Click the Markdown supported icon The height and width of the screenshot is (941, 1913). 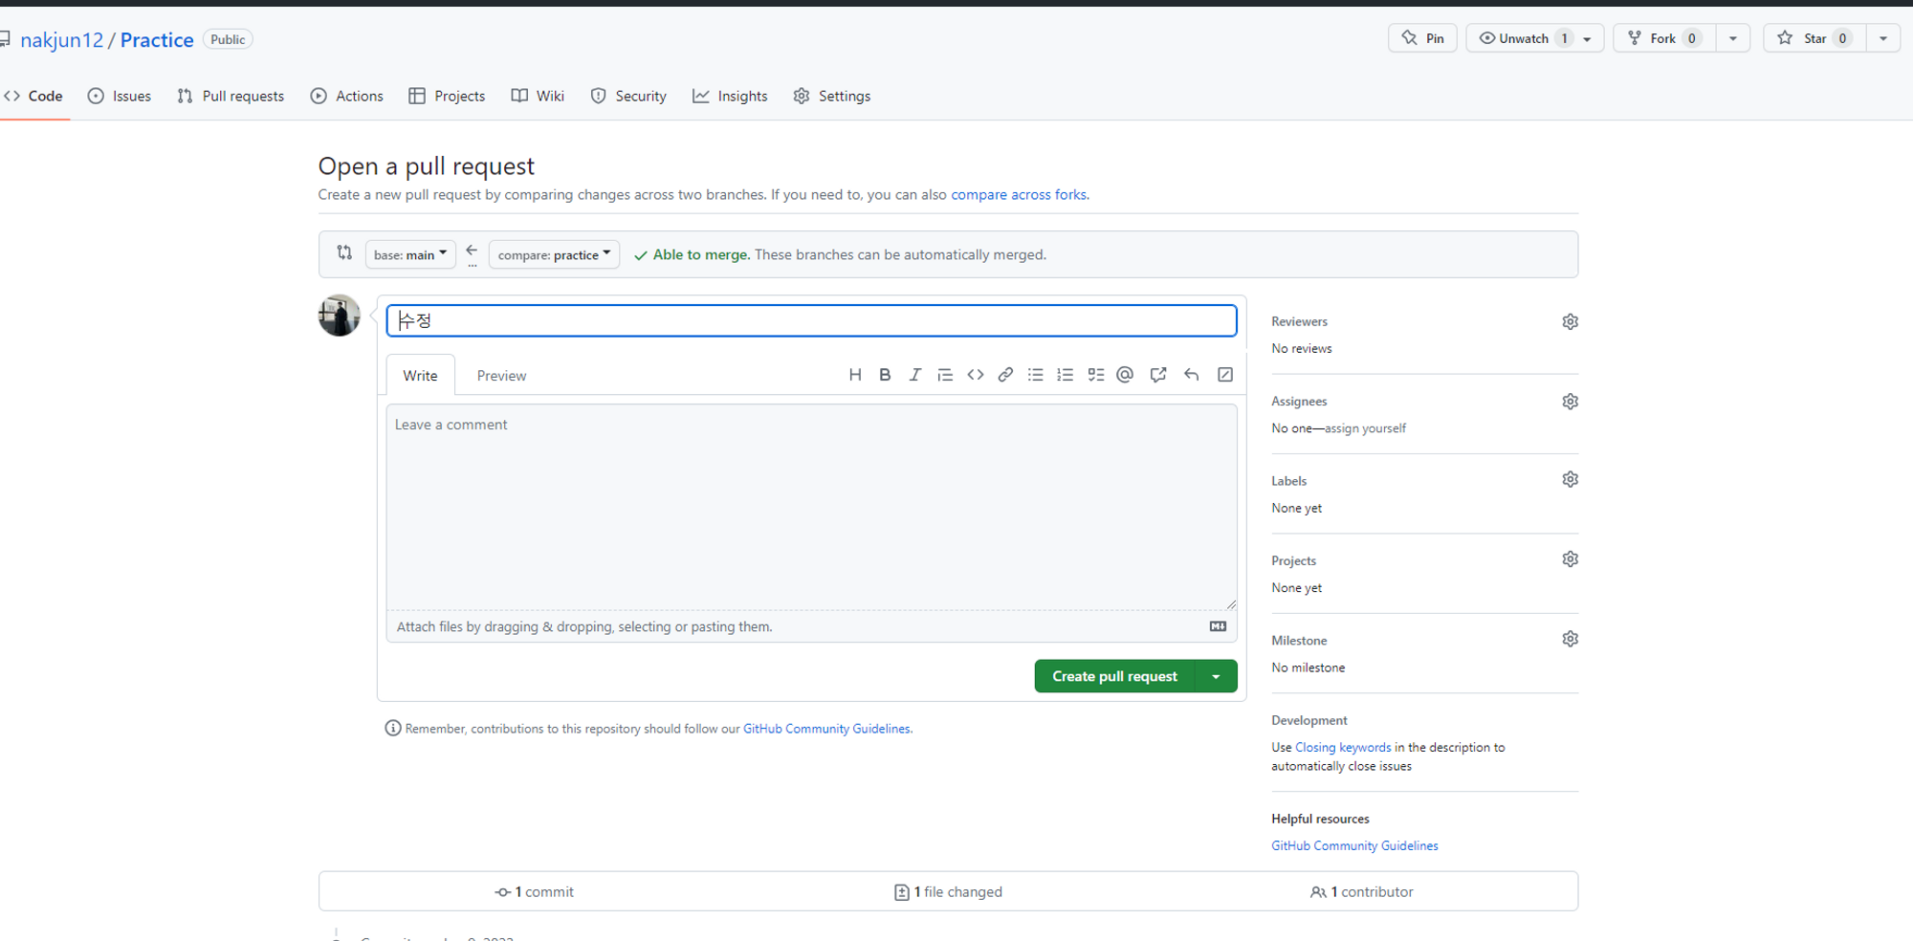(x=1218, y=626)
